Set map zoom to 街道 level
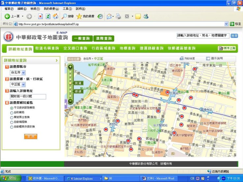Image resolution: width=243 pixels, height=182 pixels. coord(78,83)
